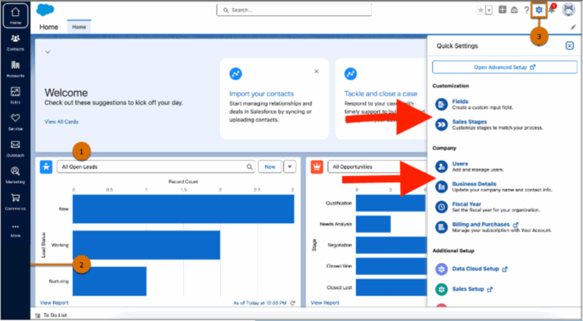
Task: Click the Data Cloud Setup icon
Action: (441, 269)
